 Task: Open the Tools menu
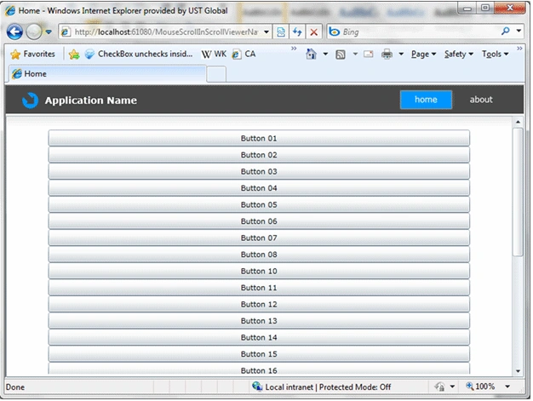coord(495,54)
